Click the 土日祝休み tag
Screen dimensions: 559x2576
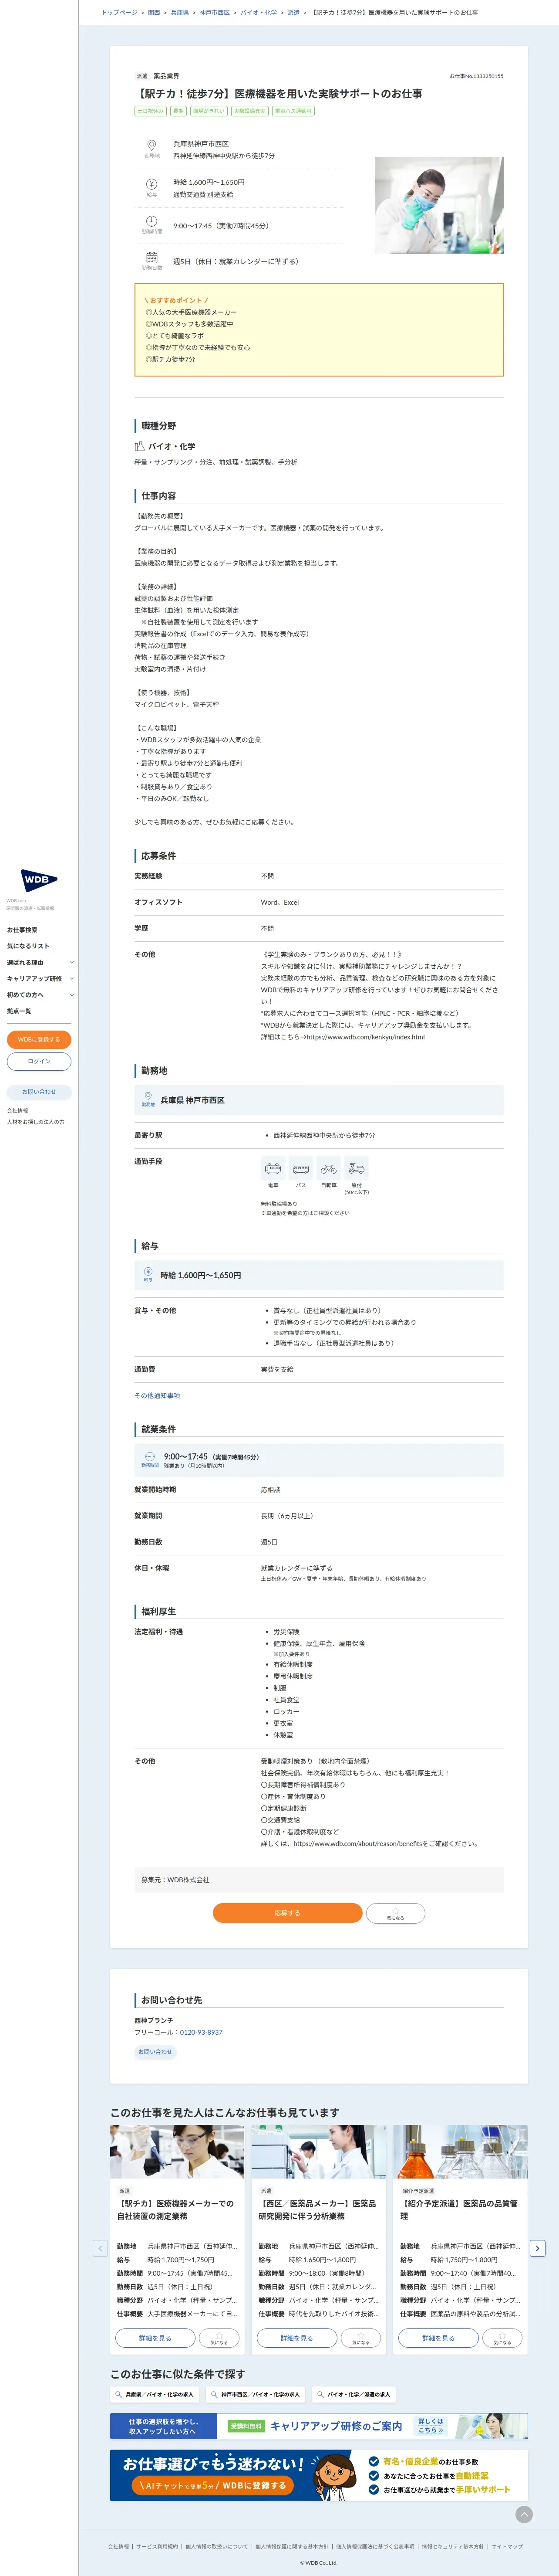[151, 111]
